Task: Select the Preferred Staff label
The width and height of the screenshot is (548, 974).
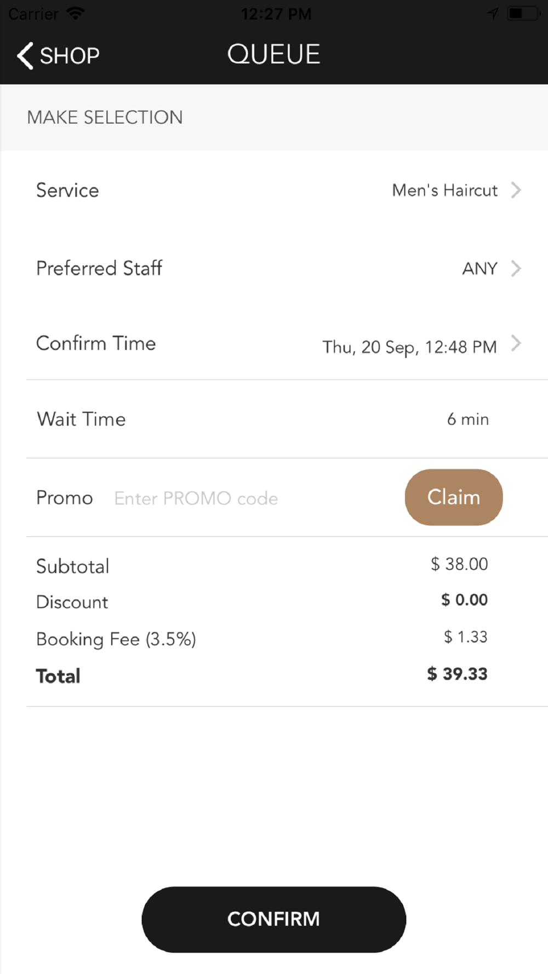Action: click(99, 268)
